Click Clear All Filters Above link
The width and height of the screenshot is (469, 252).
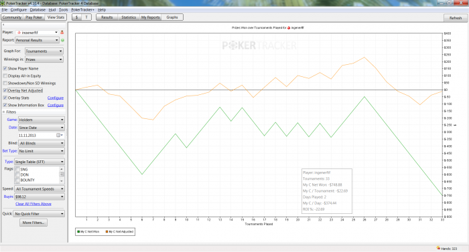pos(33,204)
